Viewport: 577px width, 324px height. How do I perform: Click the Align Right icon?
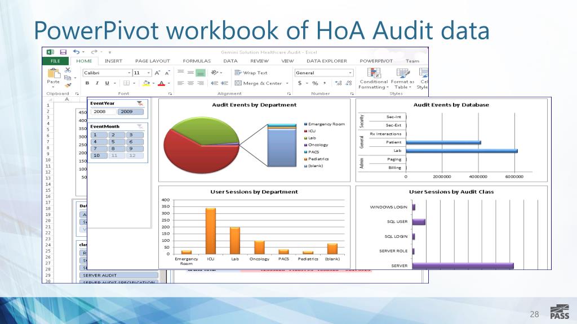(200, 83)
